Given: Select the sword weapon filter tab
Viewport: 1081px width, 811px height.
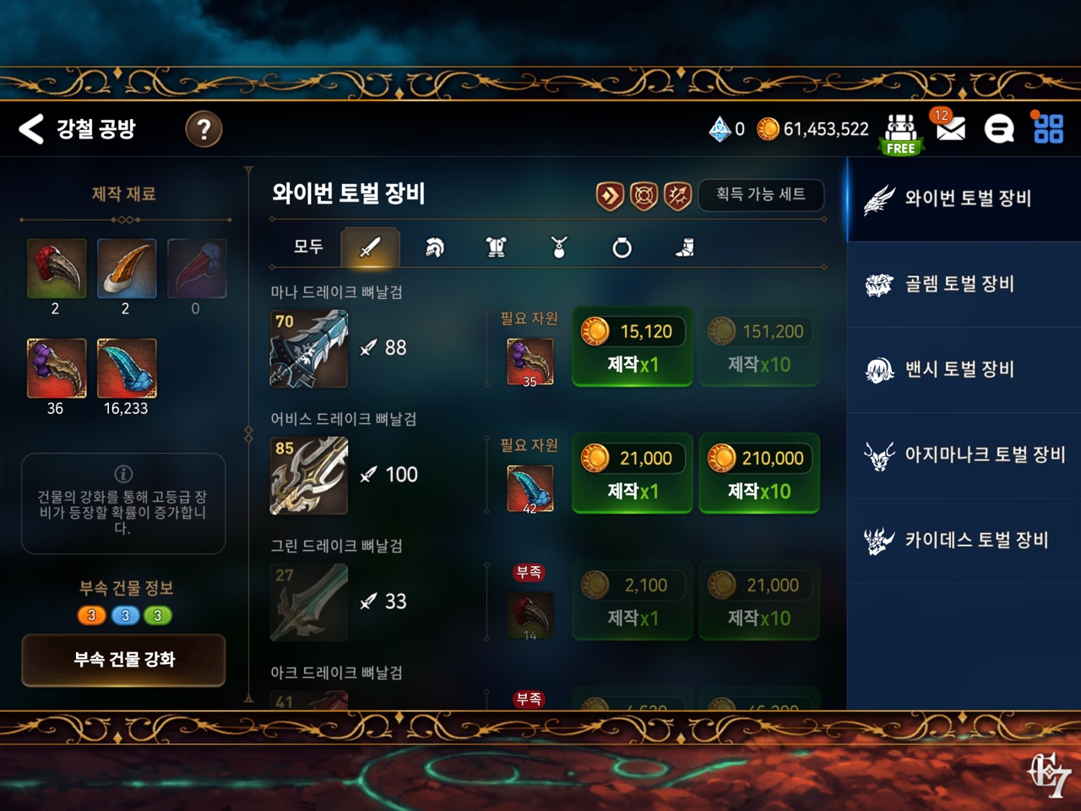Looking at the screenshot, I should 370,247.
